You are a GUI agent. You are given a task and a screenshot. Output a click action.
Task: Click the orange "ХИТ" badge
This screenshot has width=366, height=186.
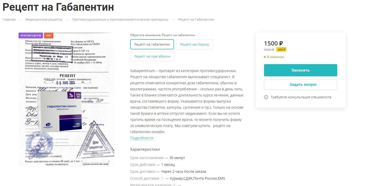point(49,36)
